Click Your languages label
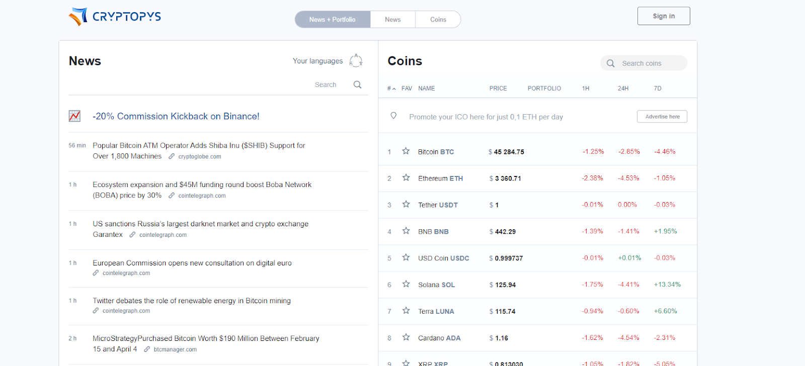805x366 pixels. 317,61
